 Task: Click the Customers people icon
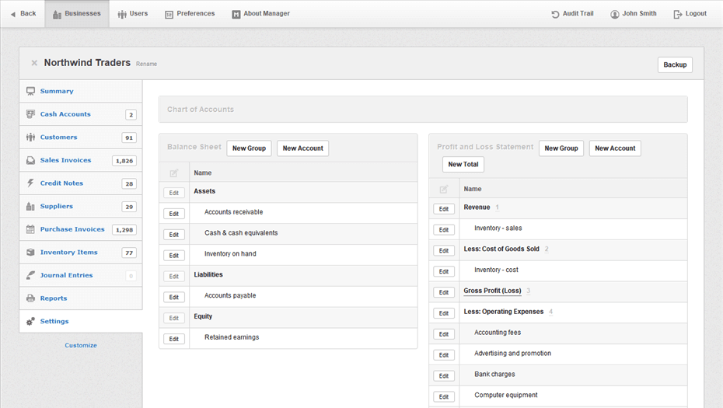[x=30, y=138]
